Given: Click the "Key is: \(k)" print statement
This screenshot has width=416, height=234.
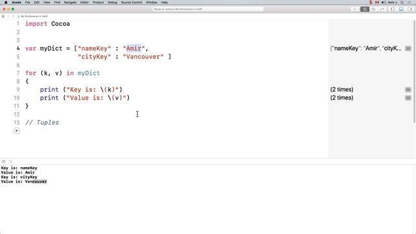Looking at the screenshot, I should (x=81, y=90).
